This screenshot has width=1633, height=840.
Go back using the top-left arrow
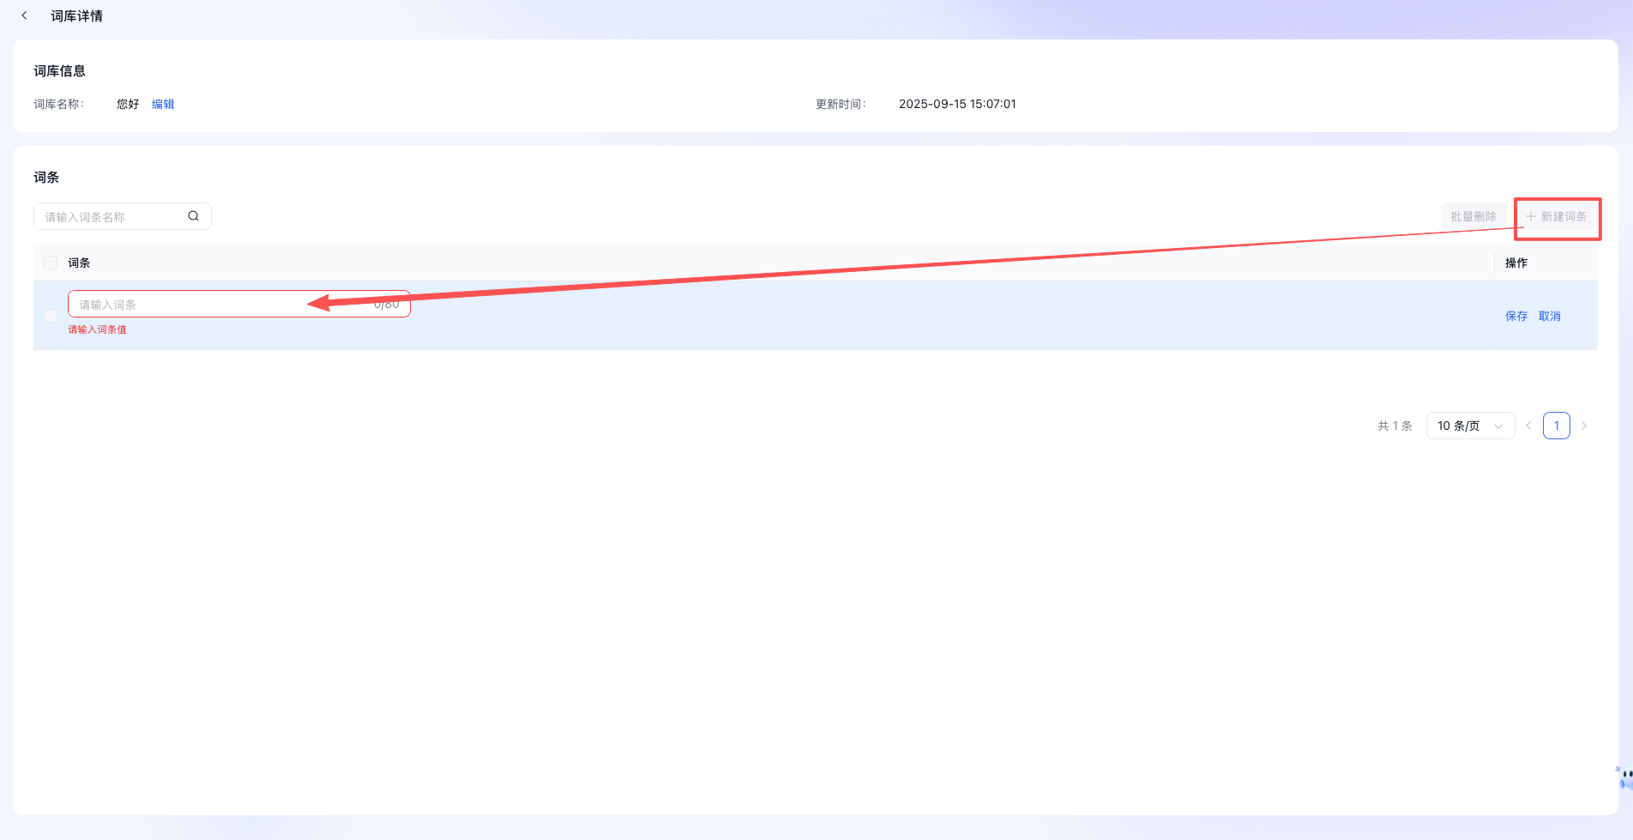point(24,15)
